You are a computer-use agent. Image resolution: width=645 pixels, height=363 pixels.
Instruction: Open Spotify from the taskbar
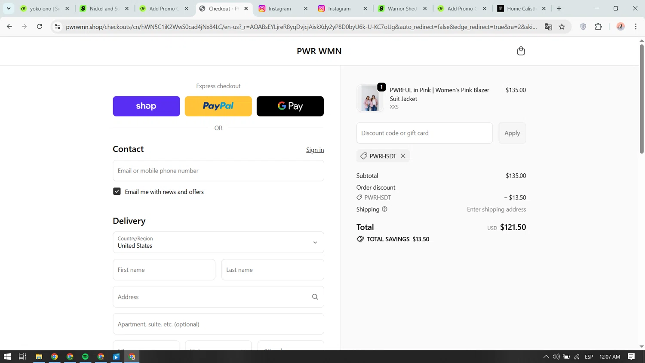pyautogui.click(x=85, y=357)
